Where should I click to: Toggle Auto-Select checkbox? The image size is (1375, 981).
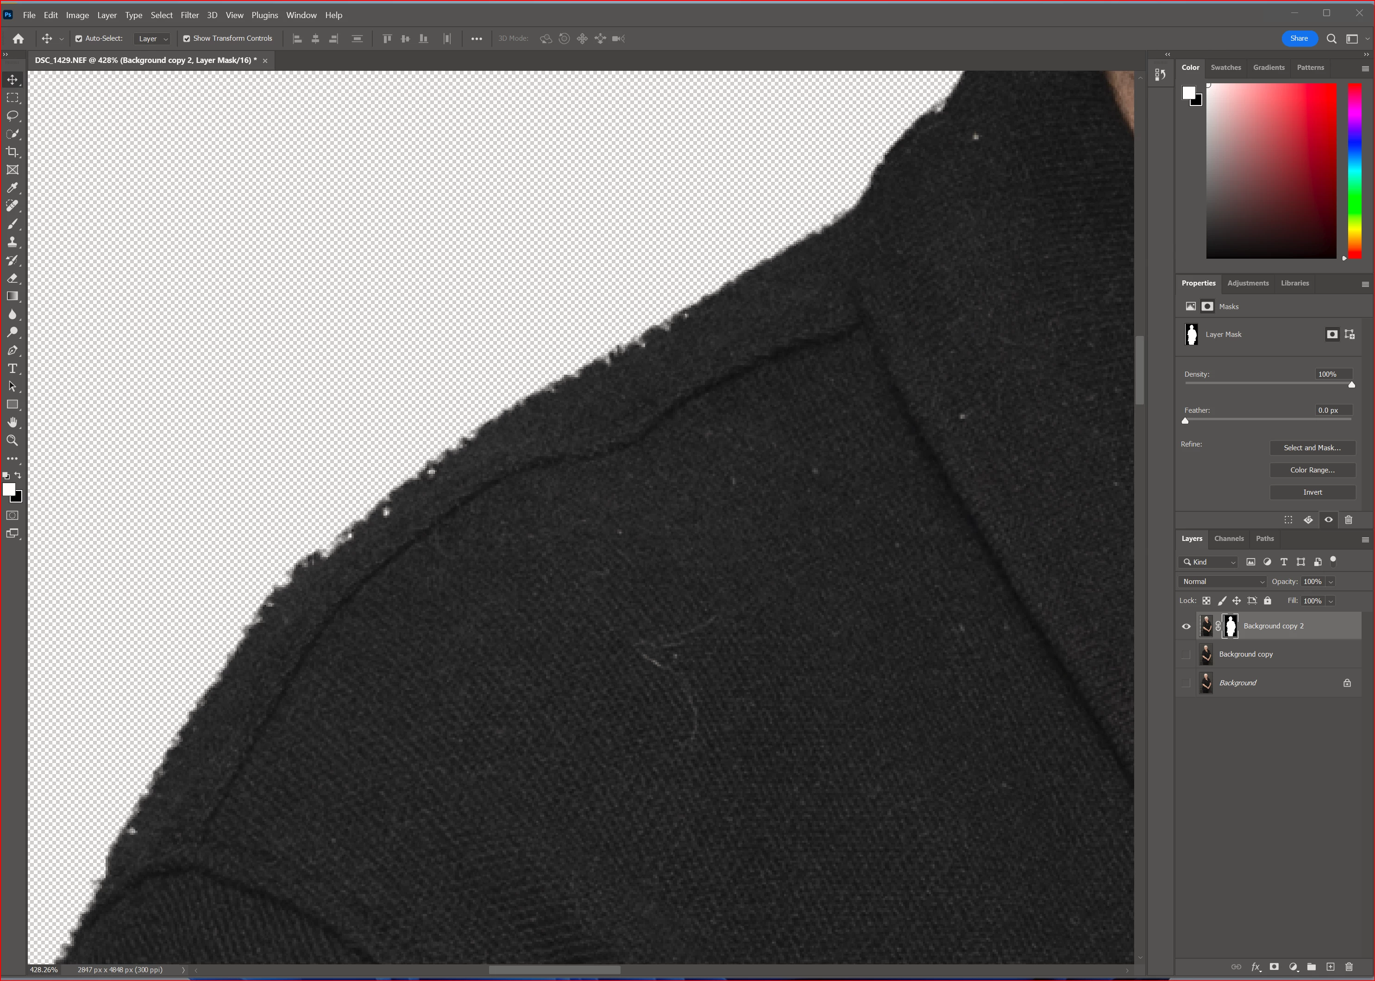[79, 39]
